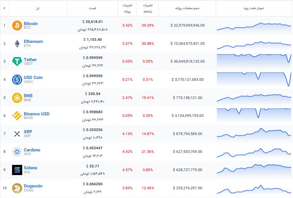Select Dogecoin volume $ 253,276,297.00
This screenshot has width=293, height=198.
[187, 188]
